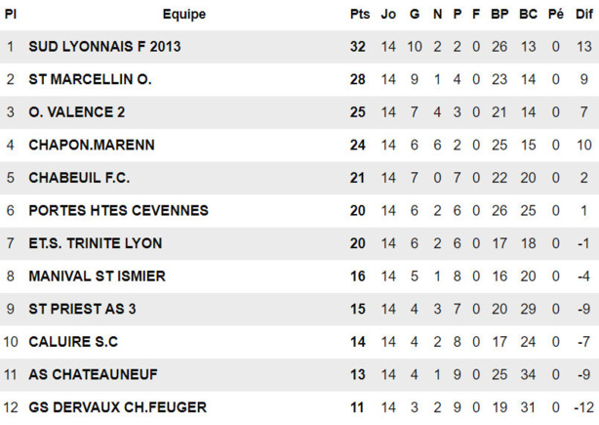This screenshot has height=425, width=599.
Task: Open the CHABEUIL F.C. team row
Action: coord(79,178)
